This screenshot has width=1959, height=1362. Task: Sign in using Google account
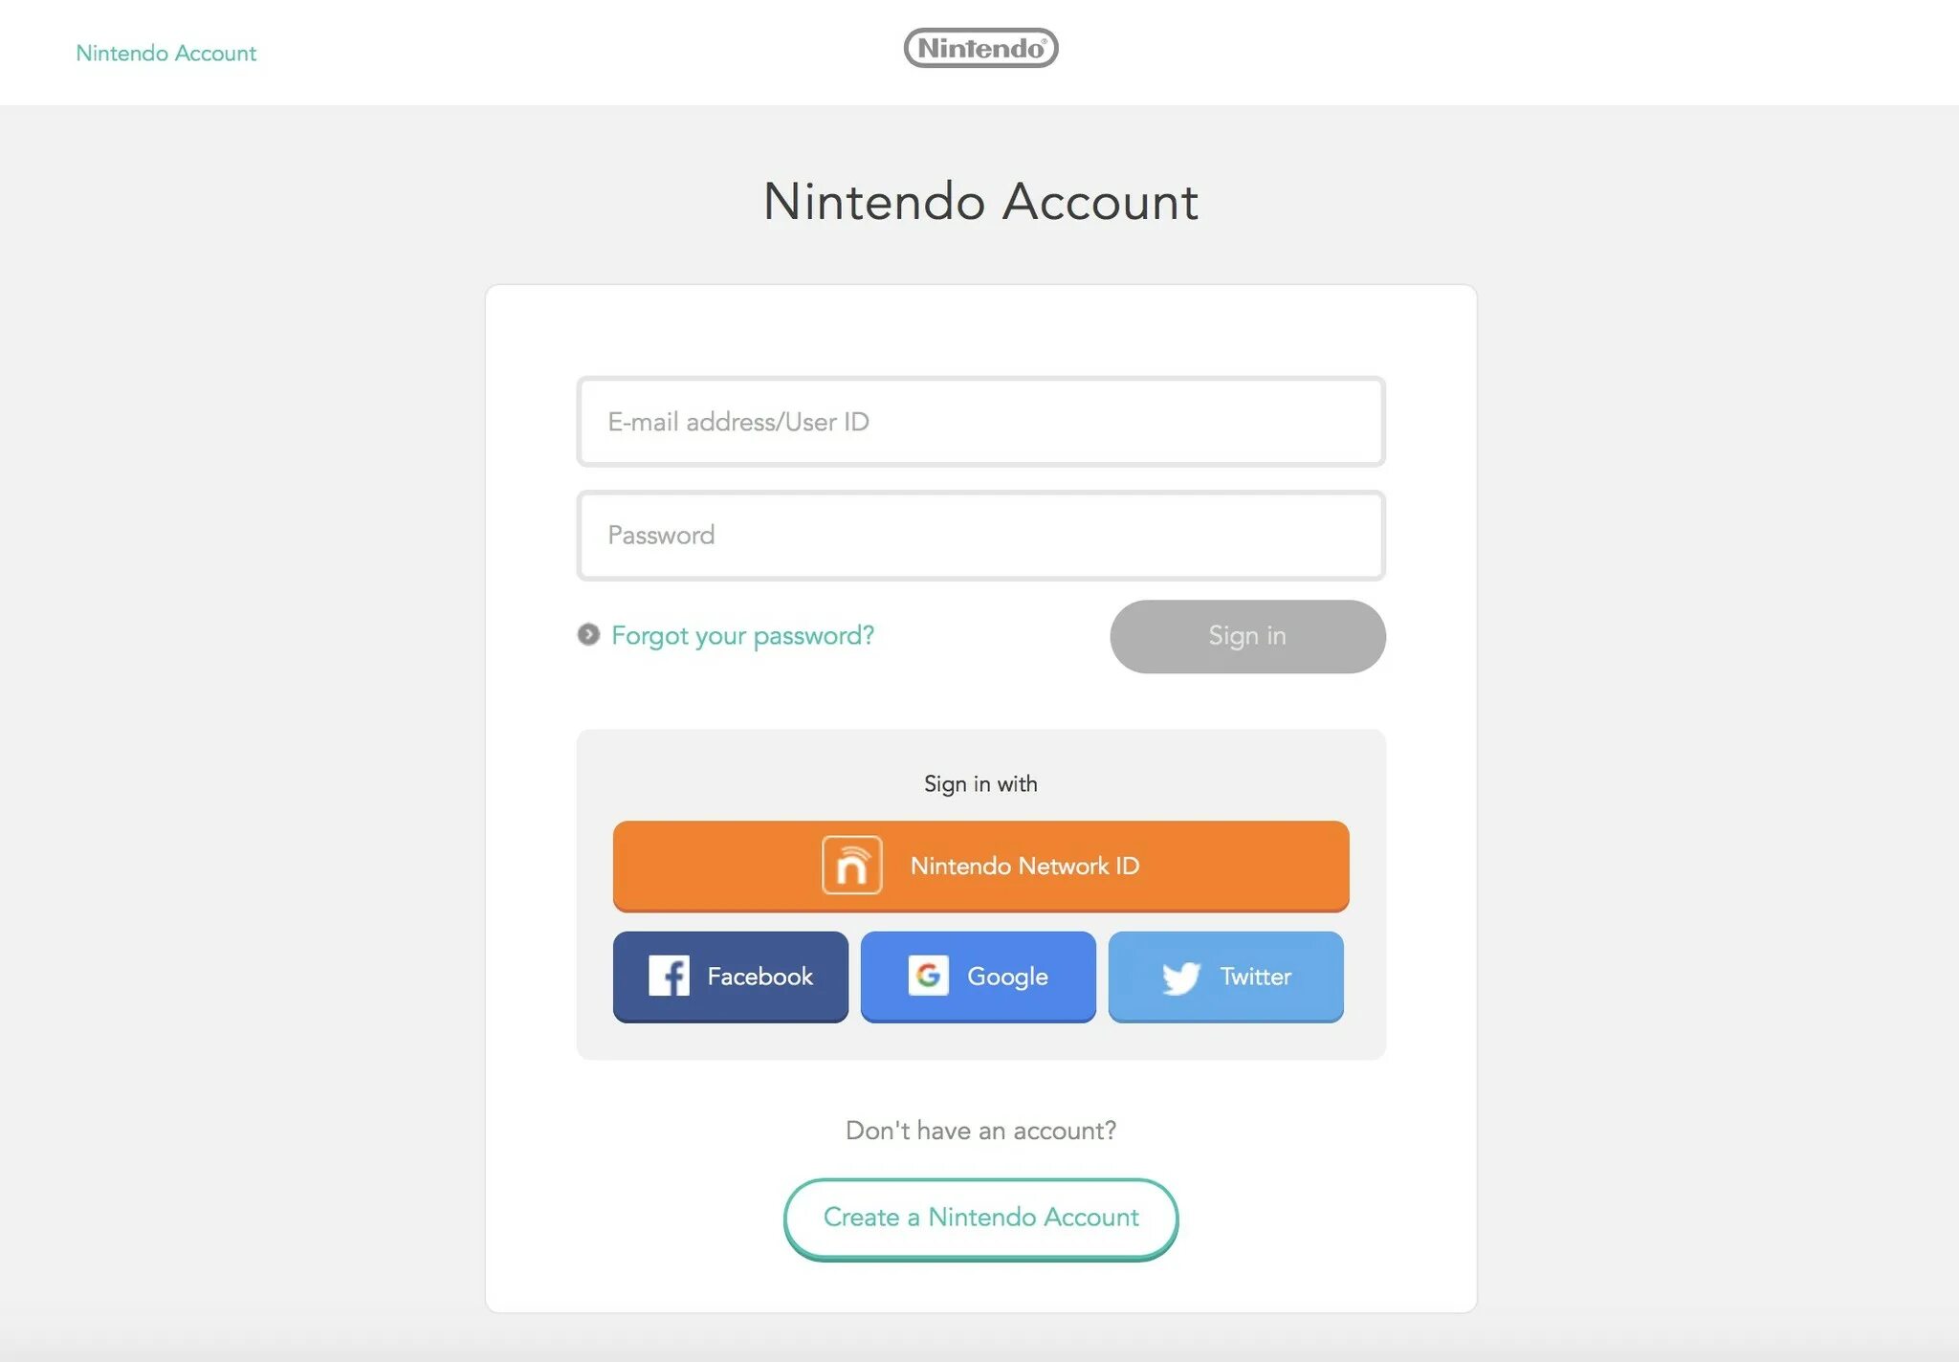click(977, 975)
